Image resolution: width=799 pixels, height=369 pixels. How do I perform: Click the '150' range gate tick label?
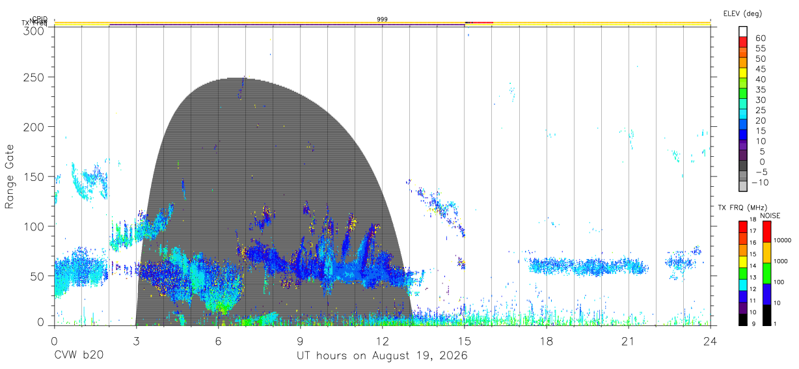33,176
